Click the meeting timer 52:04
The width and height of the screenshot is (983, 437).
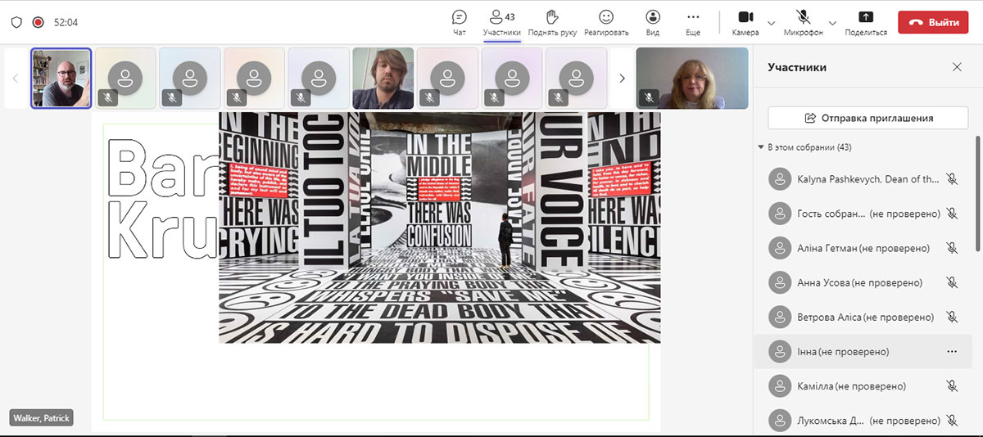(66, 22)
